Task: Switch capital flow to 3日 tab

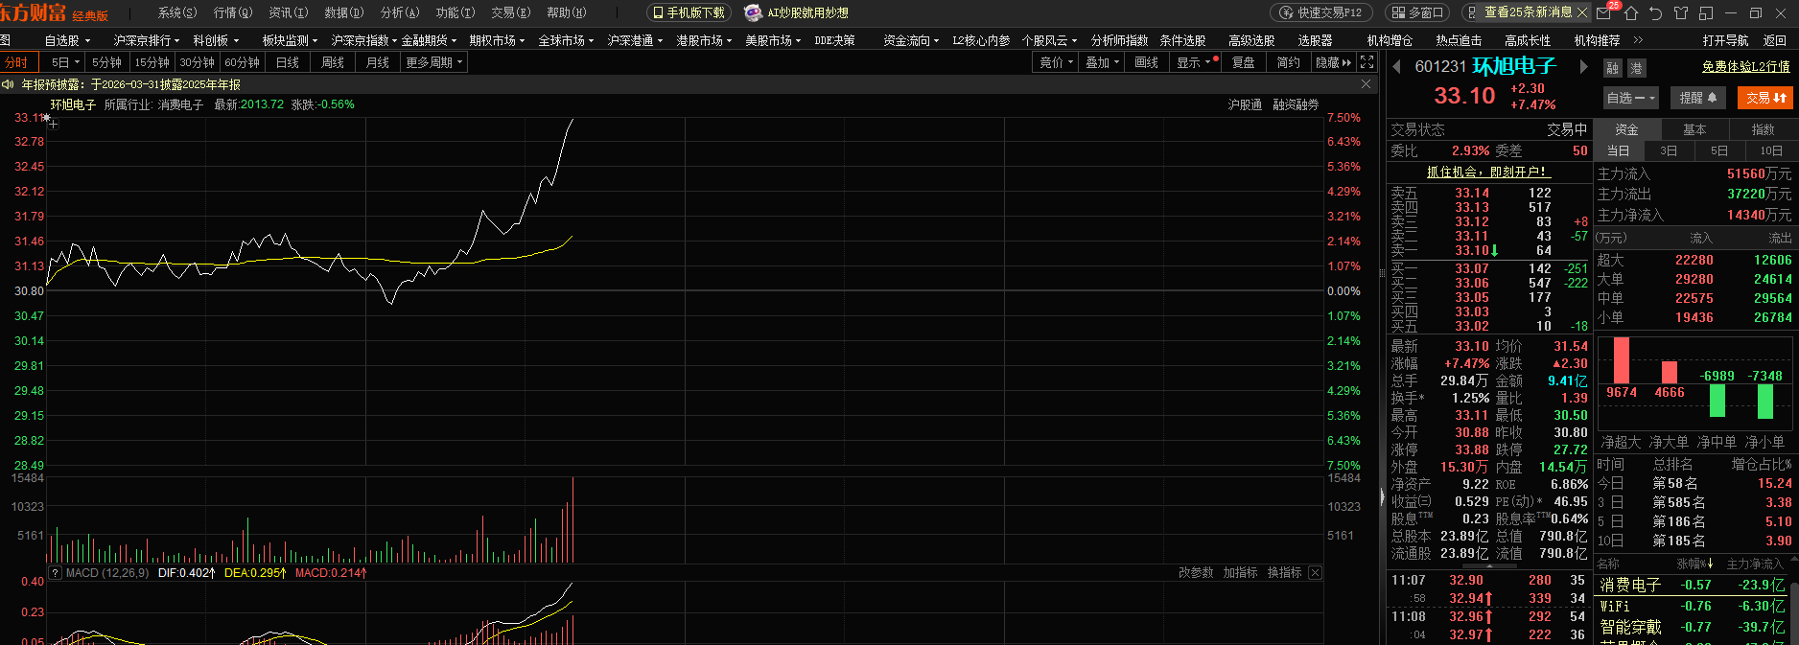Action: pyautogui.click(x=1669, y=150)
